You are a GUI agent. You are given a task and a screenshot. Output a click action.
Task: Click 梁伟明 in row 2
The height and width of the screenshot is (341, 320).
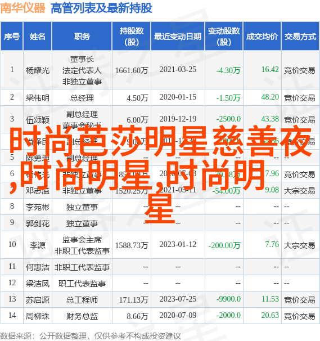[x=37, y=98]
